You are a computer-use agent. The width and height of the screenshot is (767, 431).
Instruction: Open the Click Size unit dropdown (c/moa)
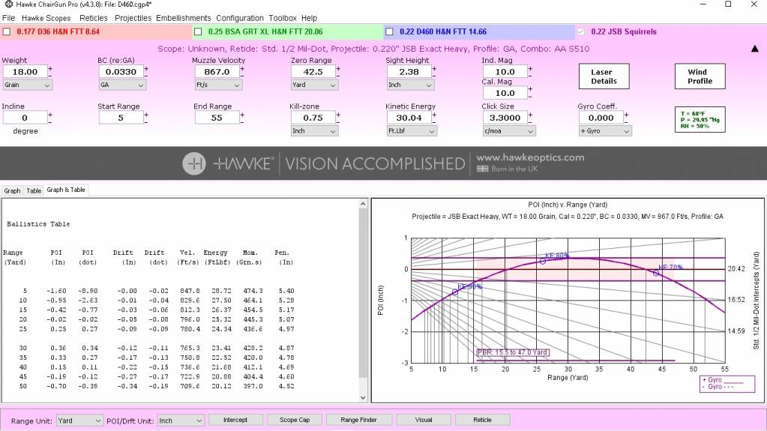coord(509,131)
